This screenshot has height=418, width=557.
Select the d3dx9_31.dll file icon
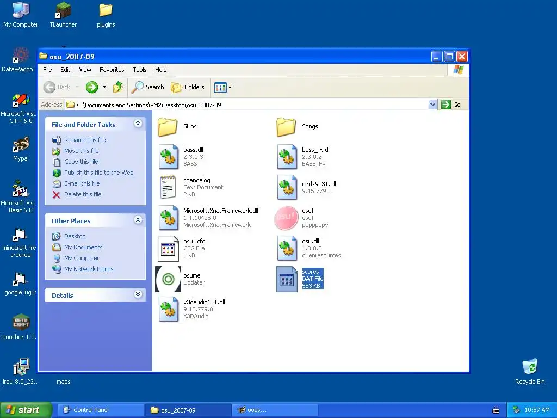point(287,187)
